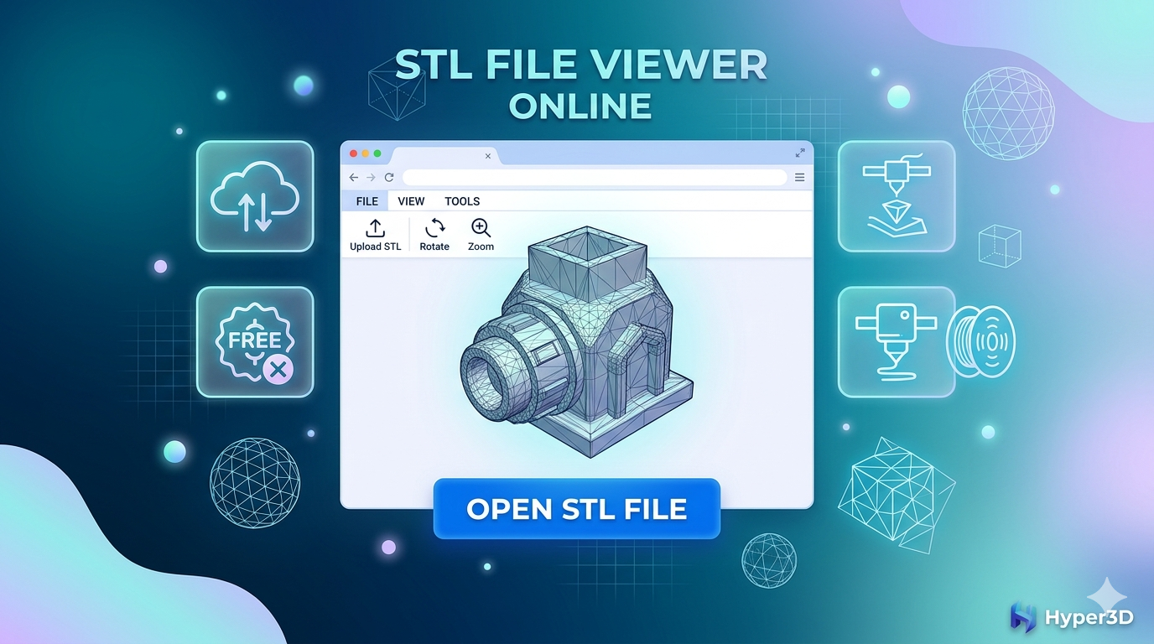Click the red window close dot

[x=353, y=153]
